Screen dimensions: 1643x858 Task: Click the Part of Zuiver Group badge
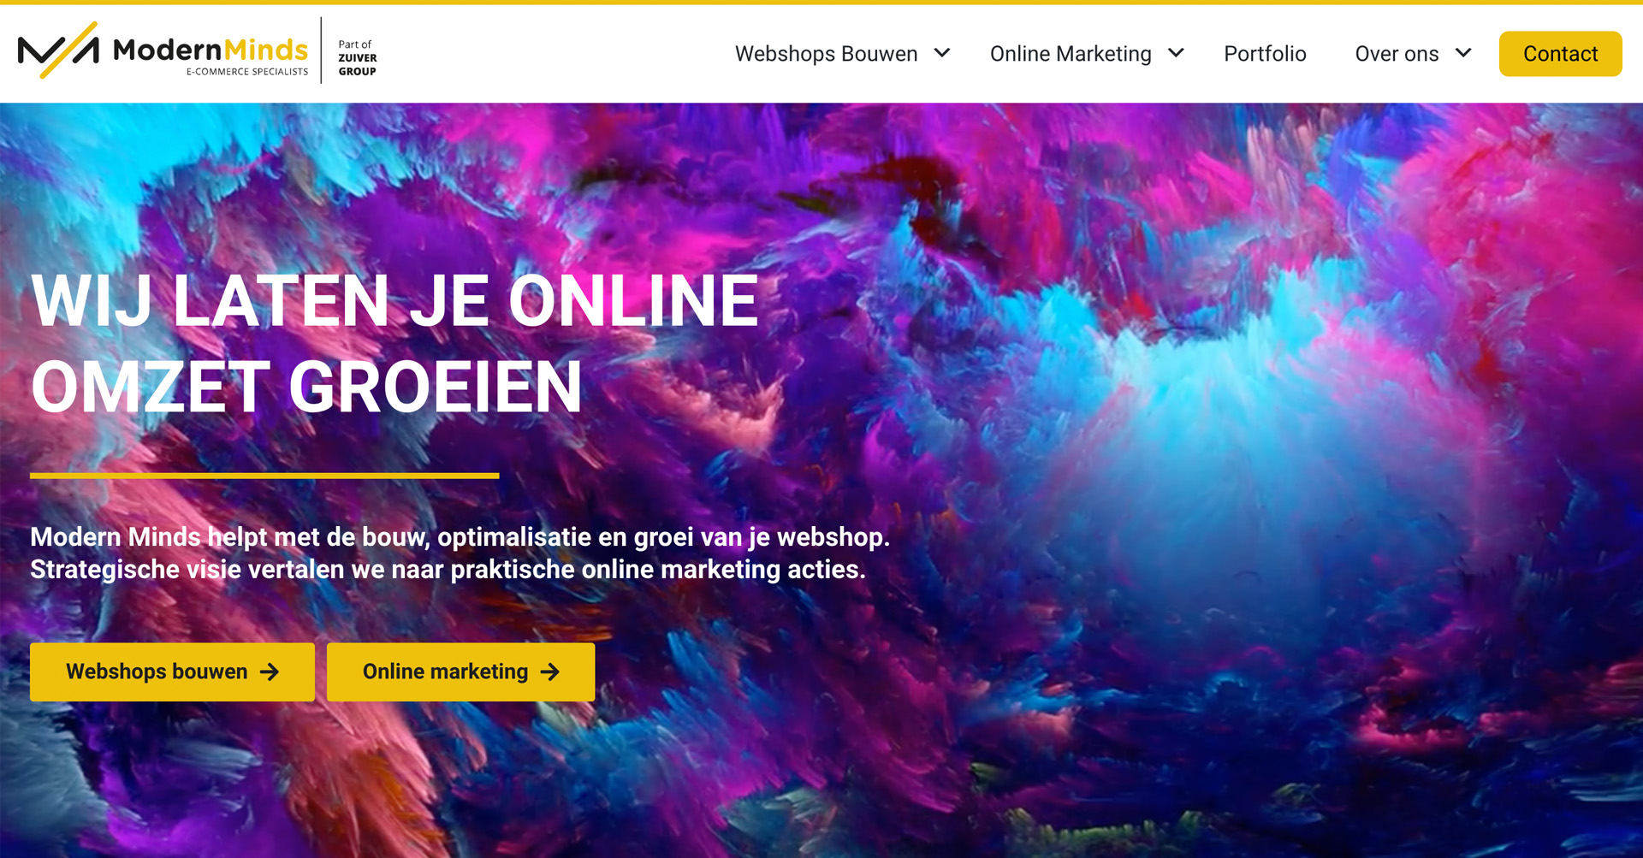pyautogui.click(x=357, y=57)
